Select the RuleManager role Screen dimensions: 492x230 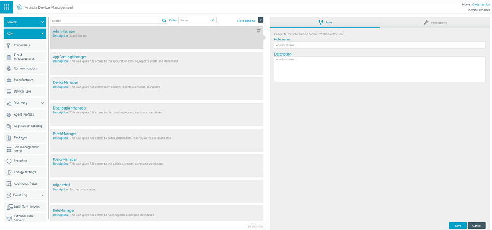[x=157, y=214]
